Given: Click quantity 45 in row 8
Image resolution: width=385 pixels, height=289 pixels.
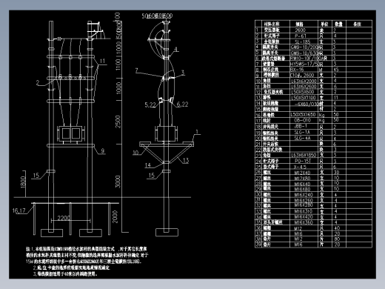Looking at the screenshot, I should 336,70.
